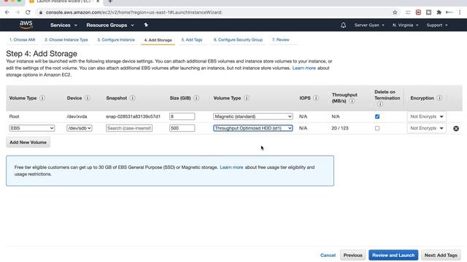Click the red extension icon in browser toolbar
The height and width of the screenshot is (262, 467).
point(418,12)
